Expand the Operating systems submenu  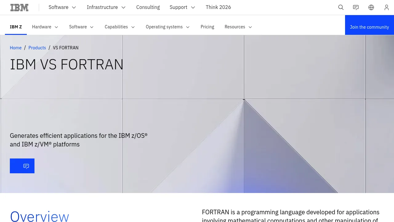coord(168,27)
